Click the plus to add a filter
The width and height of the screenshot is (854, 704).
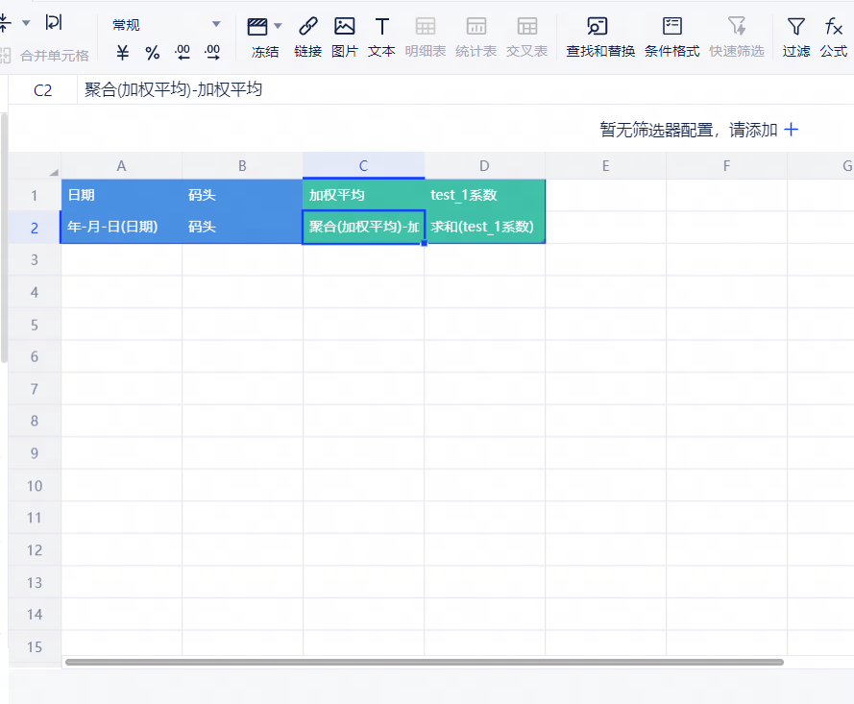point(792,130)
